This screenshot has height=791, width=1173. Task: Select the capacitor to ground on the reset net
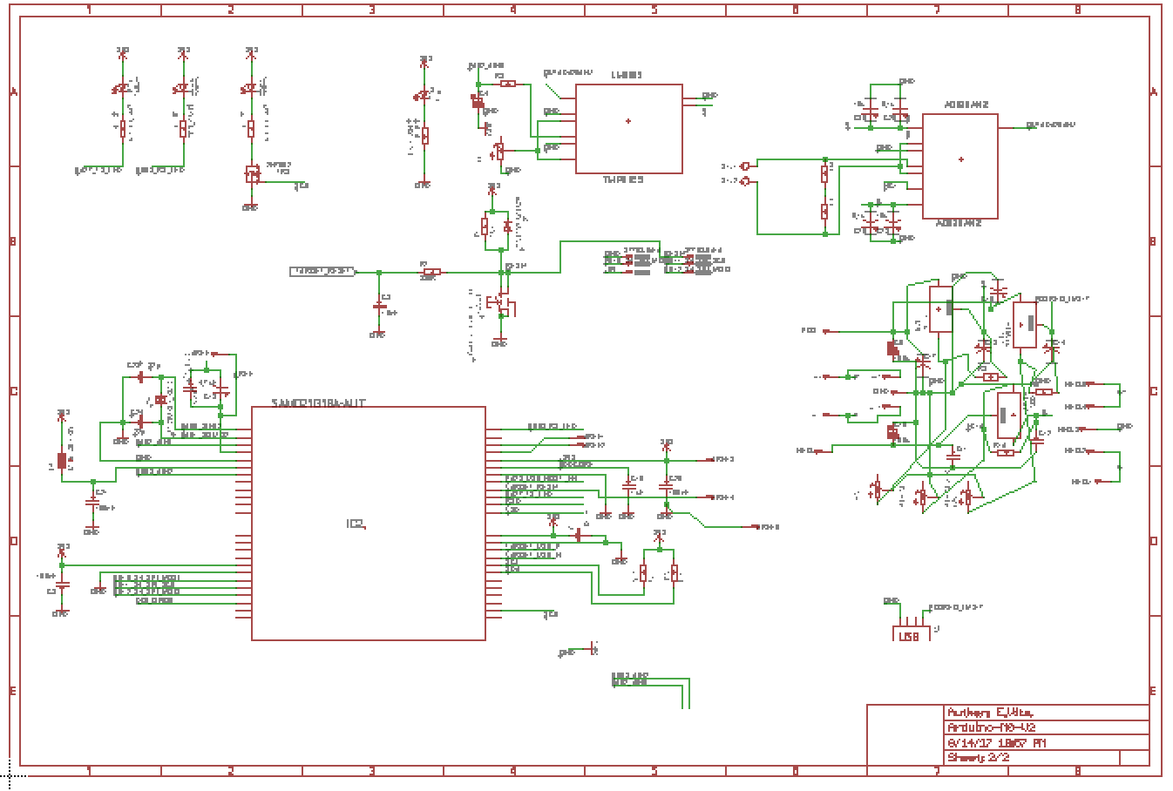(x=379, y=305)
